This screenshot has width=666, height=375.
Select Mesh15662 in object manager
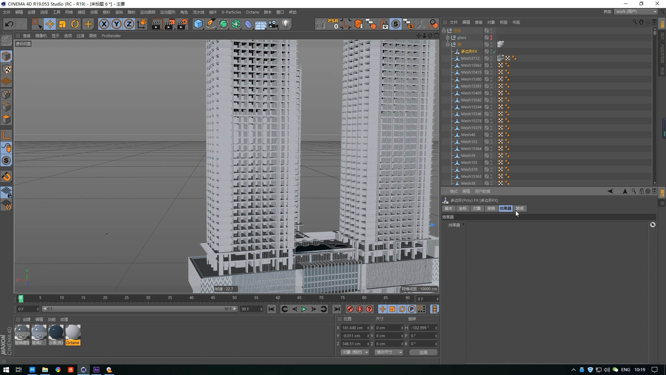[x=471, y=65]
